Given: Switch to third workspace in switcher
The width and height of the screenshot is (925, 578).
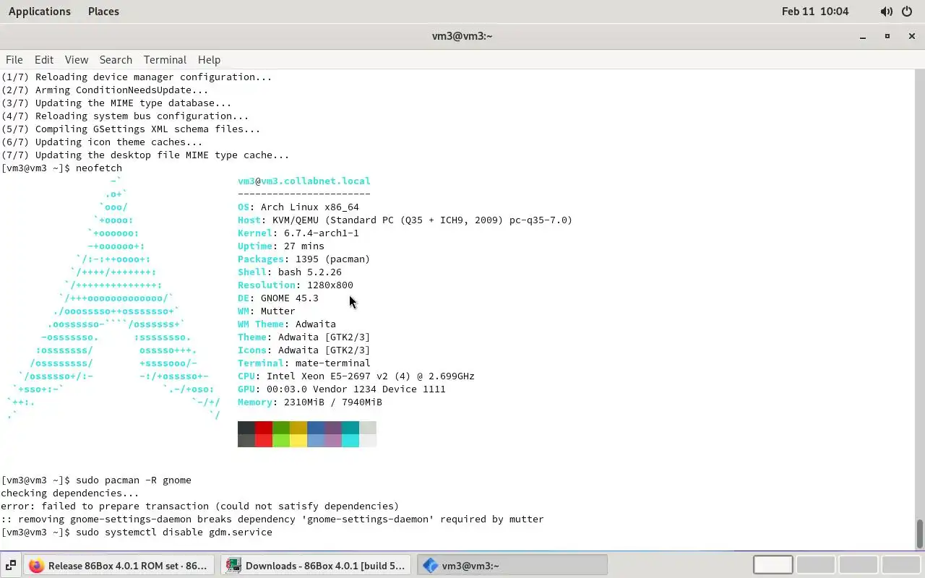Looking at the screenshot, I should [x=858, y=565].
